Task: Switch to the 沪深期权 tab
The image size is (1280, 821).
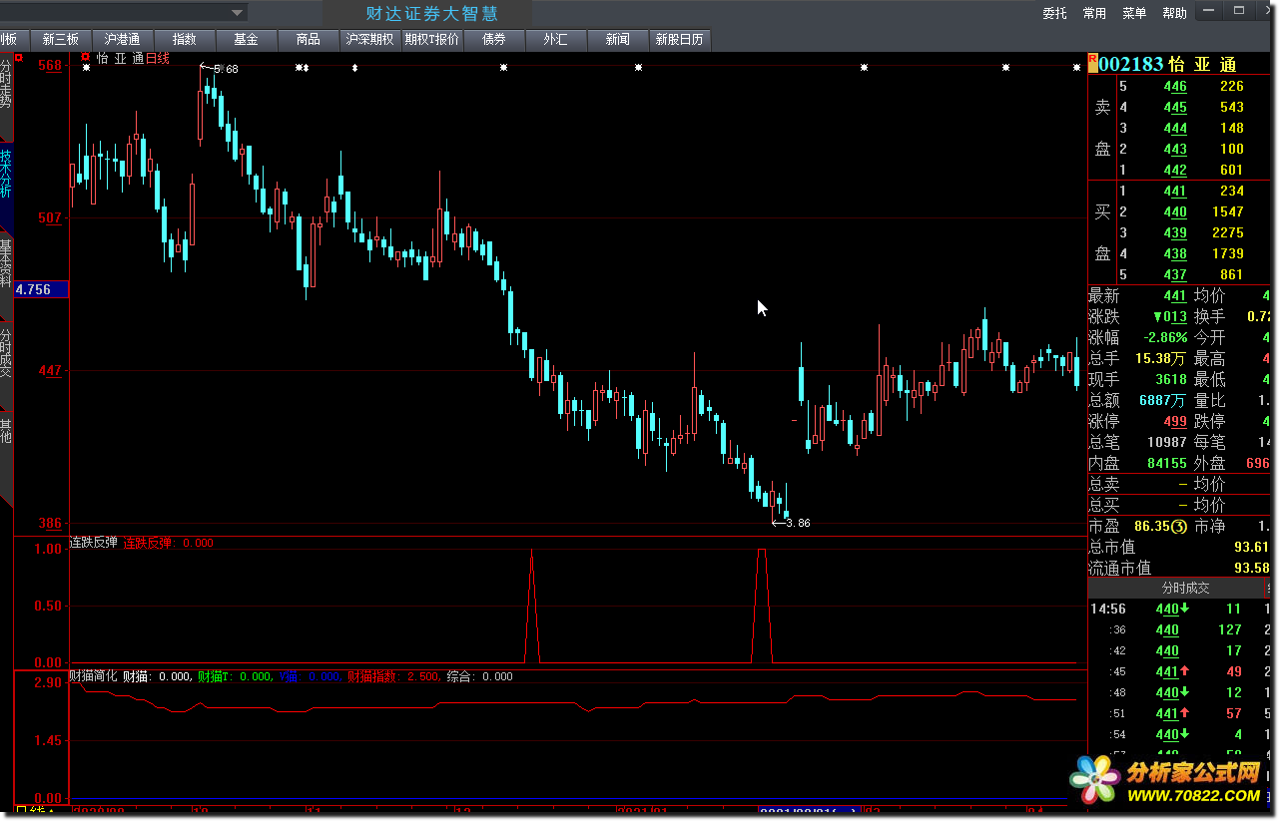Action: click(369, 40)
